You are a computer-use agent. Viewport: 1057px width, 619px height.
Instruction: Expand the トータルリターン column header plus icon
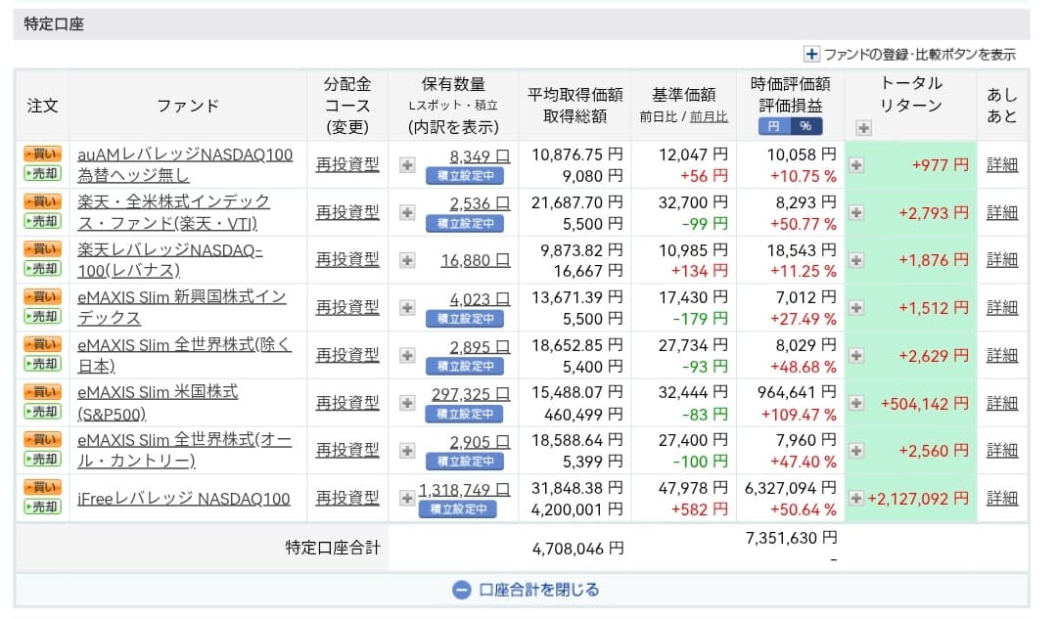(862, 127)
